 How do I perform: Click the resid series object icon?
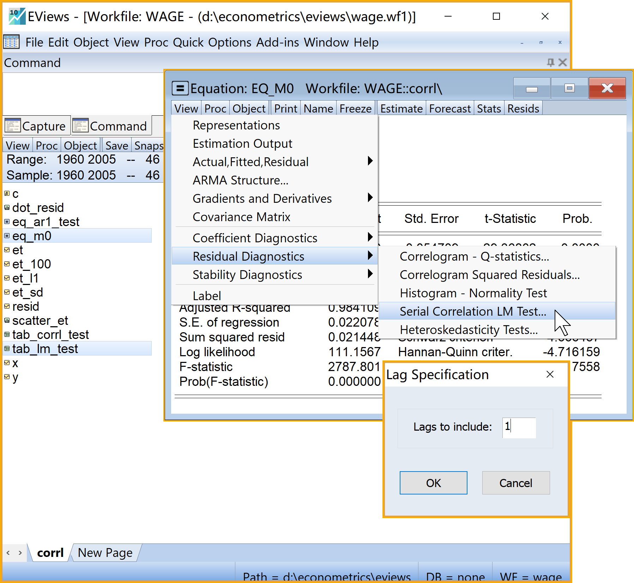[7, 306]
